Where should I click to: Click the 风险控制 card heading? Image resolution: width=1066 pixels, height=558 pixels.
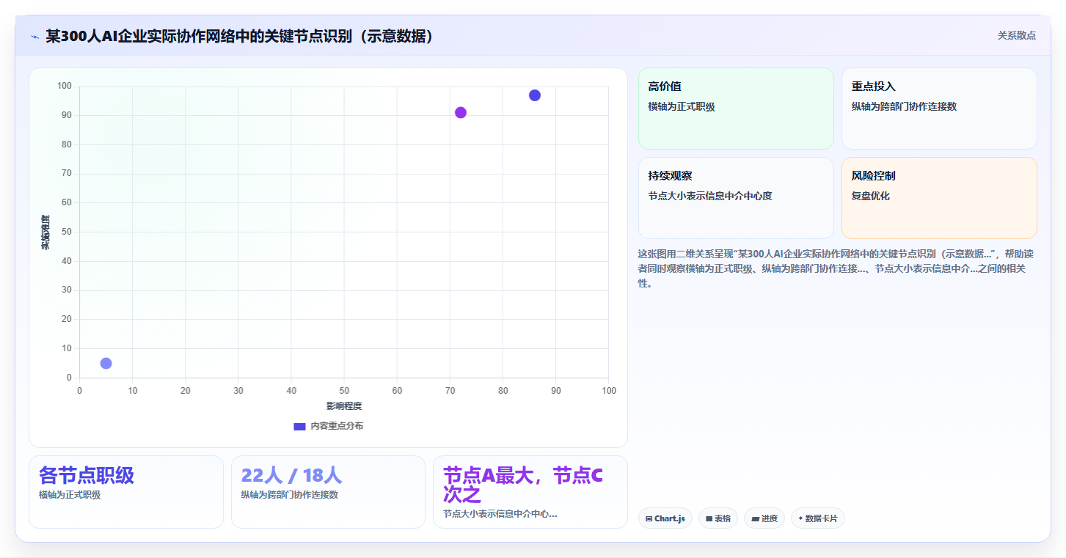(873, 176)
